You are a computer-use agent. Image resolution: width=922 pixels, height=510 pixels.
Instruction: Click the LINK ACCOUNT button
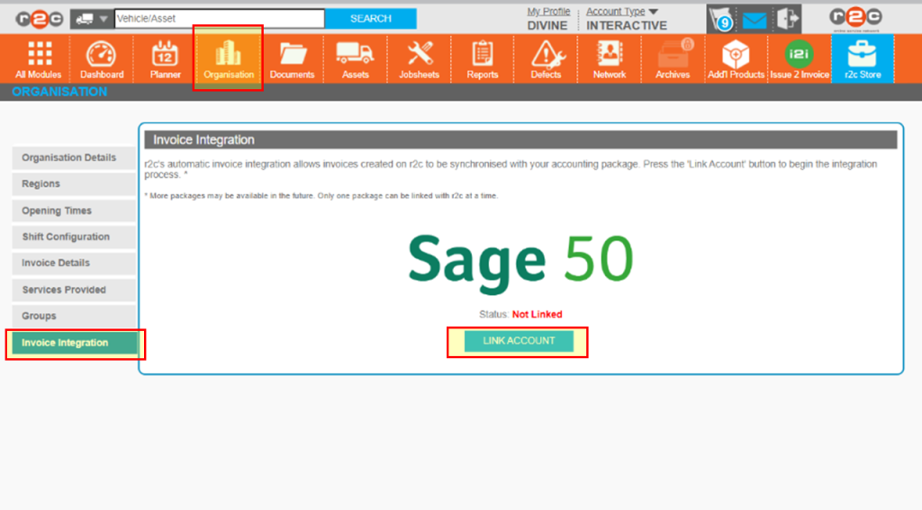click(519, 341)
